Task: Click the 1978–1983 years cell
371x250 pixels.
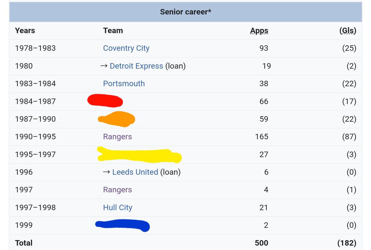Action: [35, 48]
